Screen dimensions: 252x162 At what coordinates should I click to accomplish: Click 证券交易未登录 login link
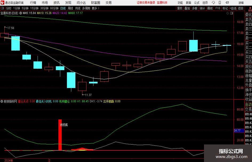pyautogui.click(x=146, y=3)
